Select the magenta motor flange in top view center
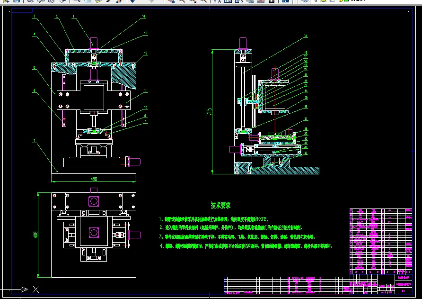This screenshot has height=299, width=422. click(94, 232)
